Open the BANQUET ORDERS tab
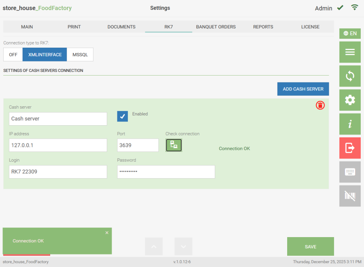 coord(216,27)
